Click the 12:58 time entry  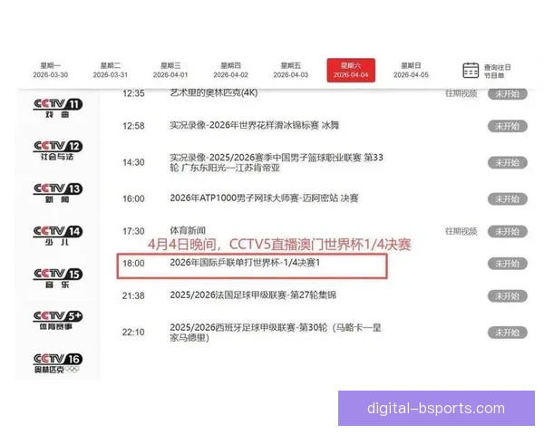pos(133,126)
